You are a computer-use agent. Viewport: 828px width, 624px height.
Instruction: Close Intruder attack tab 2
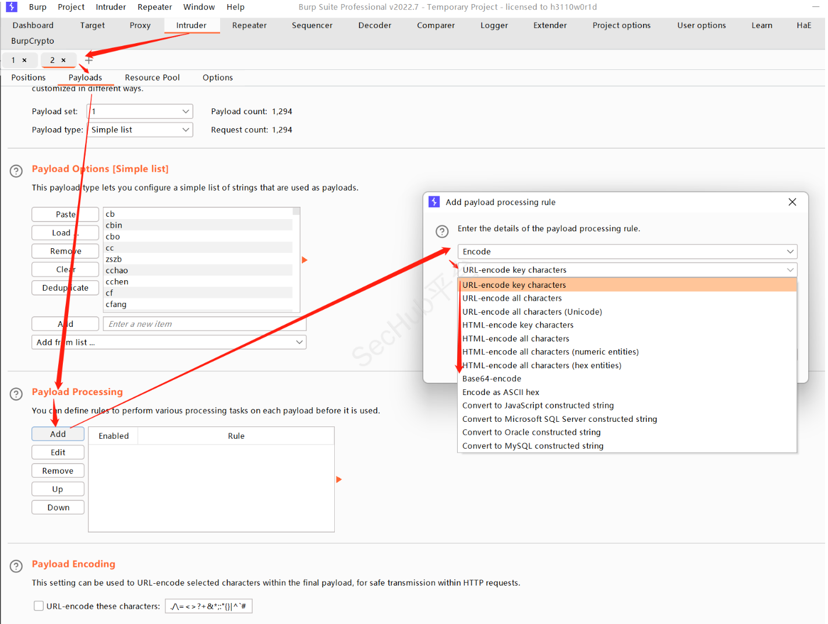pos(63,60)
